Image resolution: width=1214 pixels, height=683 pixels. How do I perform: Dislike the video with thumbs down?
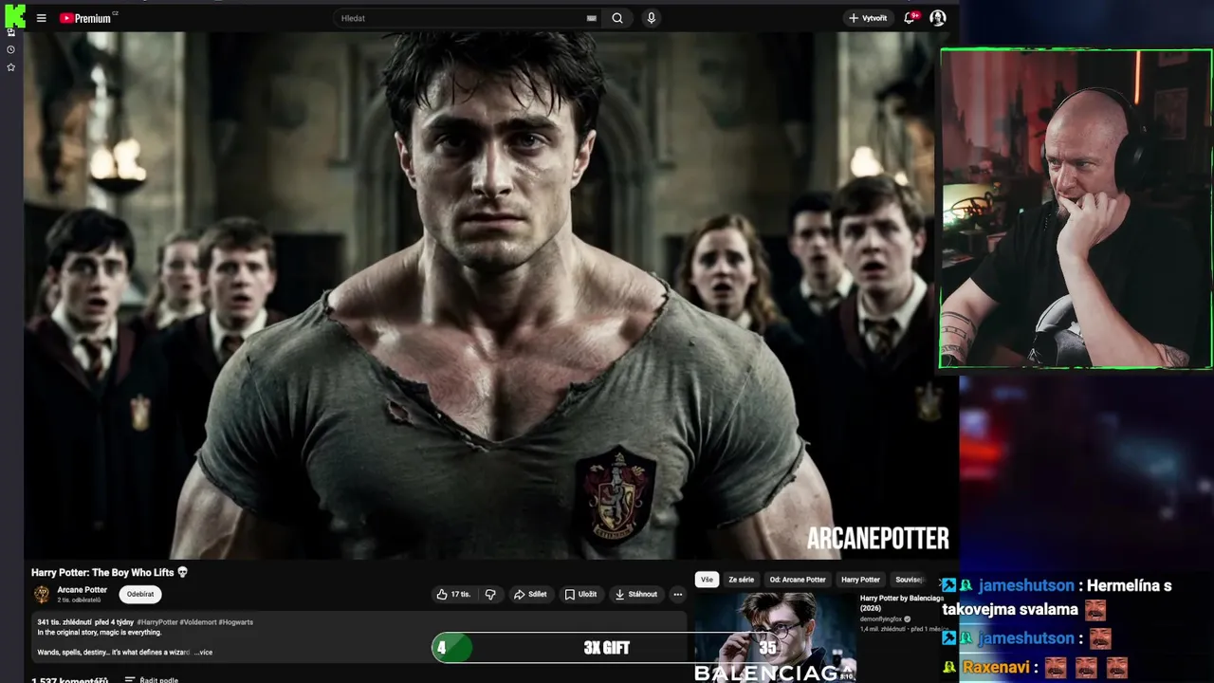(x=490, y=594)
